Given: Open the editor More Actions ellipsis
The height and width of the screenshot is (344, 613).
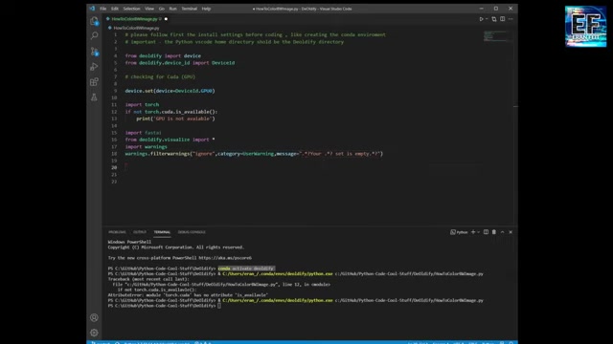Looking at the screenshot, I should tap(511, 19).
